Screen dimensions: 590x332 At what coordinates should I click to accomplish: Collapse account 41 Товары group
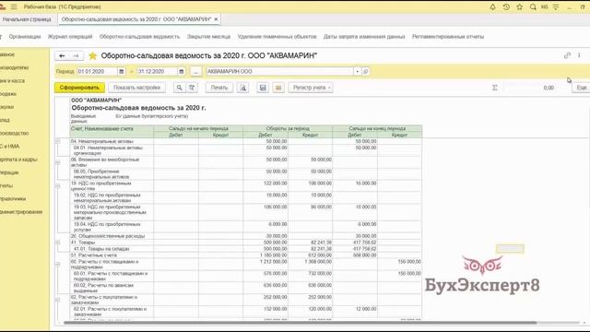pos(57,243)
